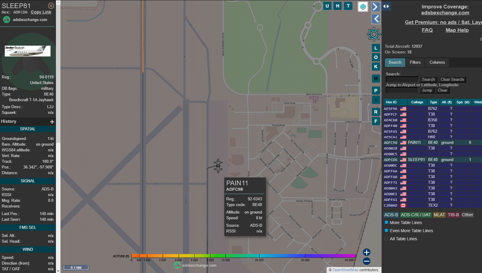Click the TIS-B legend label

tap(453, 215)
